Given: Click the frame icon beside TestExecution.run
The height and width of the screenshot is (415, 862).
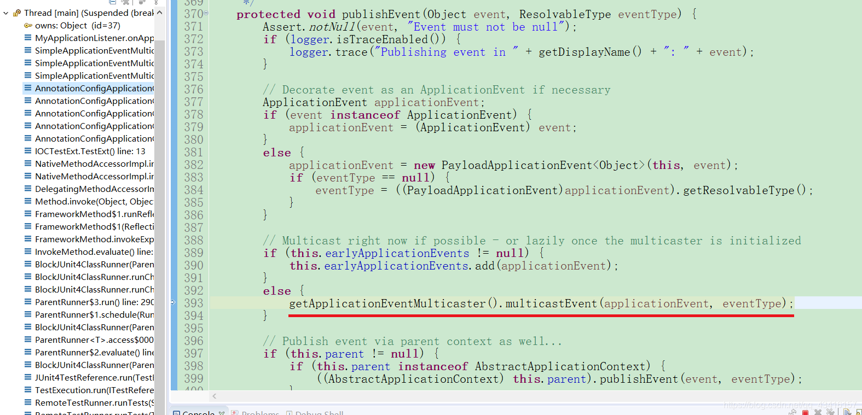Looking at the screenshot, I should (x=28, y=390).
